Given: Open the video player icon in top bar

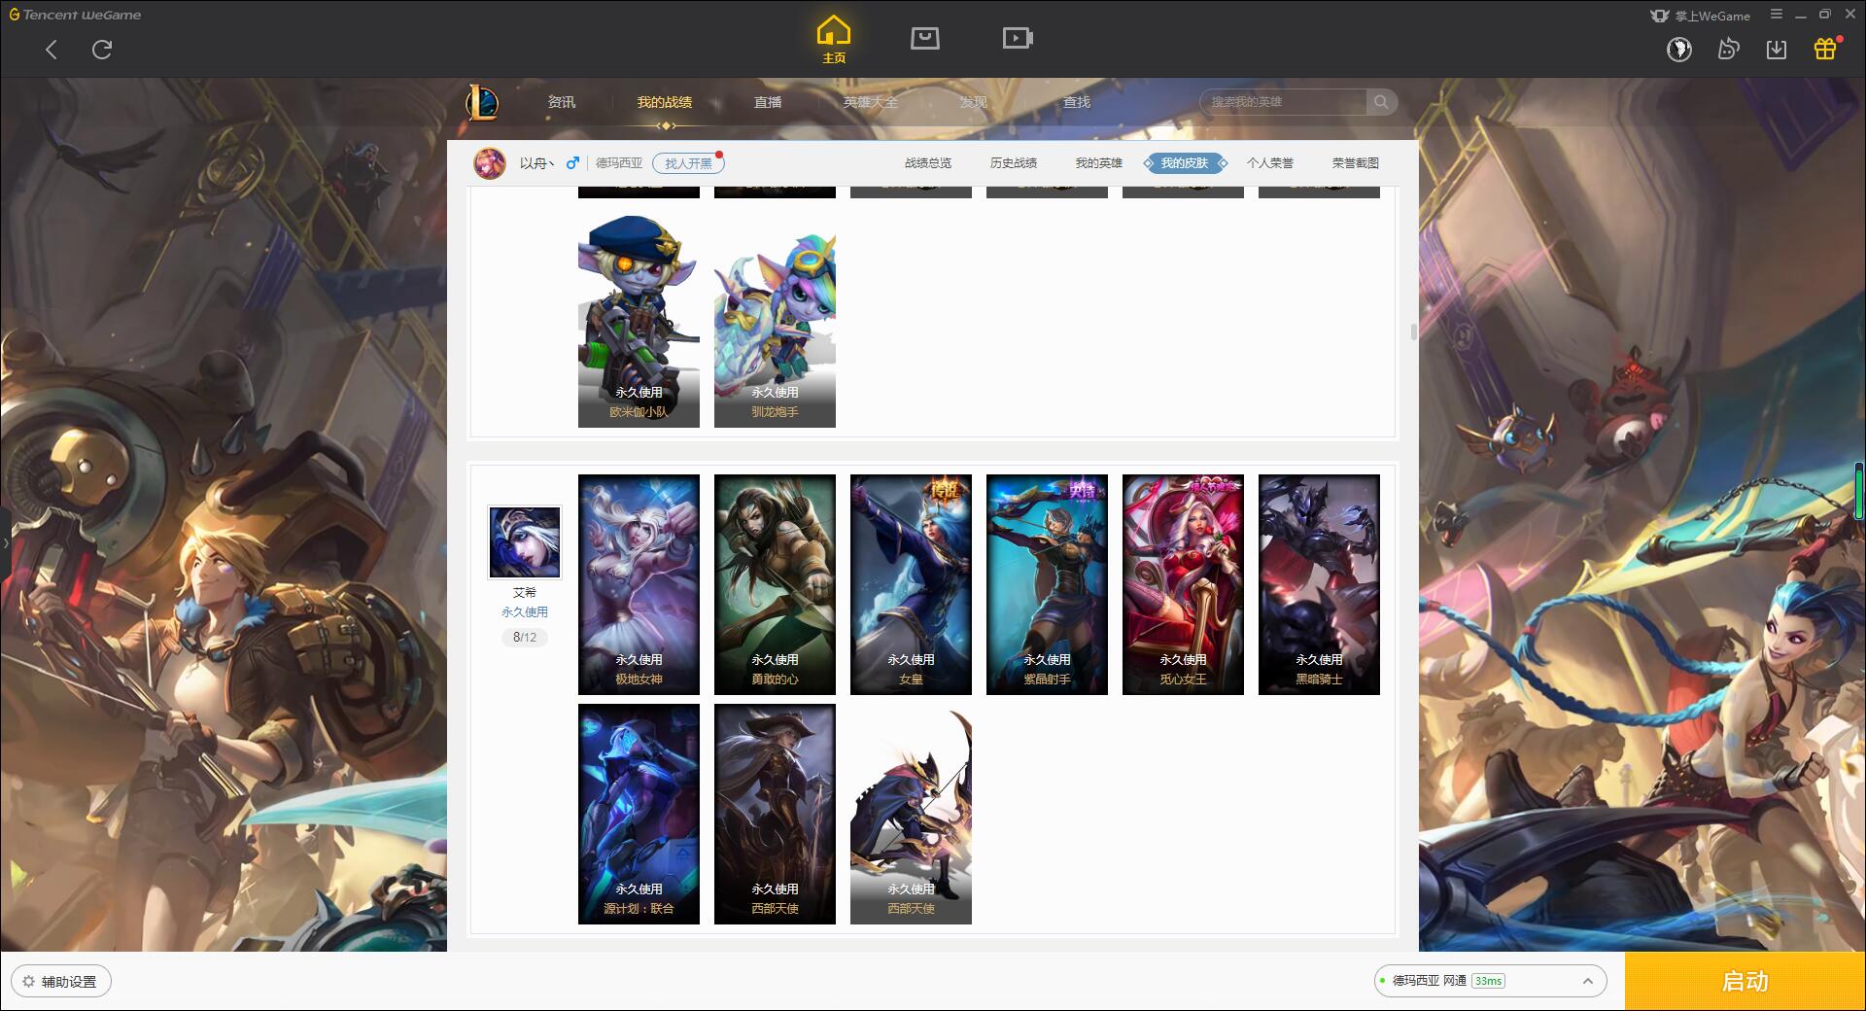Looking at the screenshot, I should [1018, 39].
